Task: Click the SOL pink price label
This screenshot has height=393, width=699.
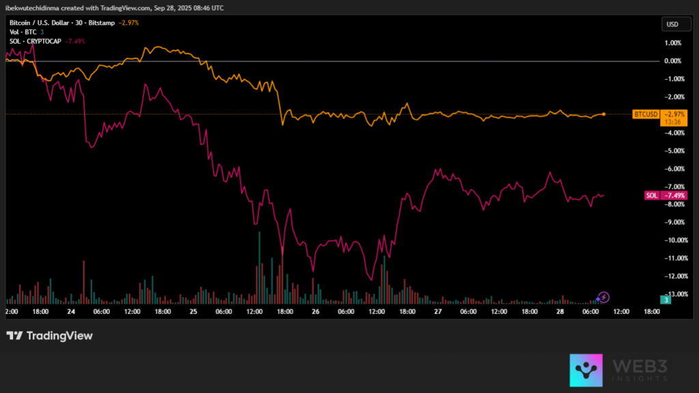Action: 651,196
